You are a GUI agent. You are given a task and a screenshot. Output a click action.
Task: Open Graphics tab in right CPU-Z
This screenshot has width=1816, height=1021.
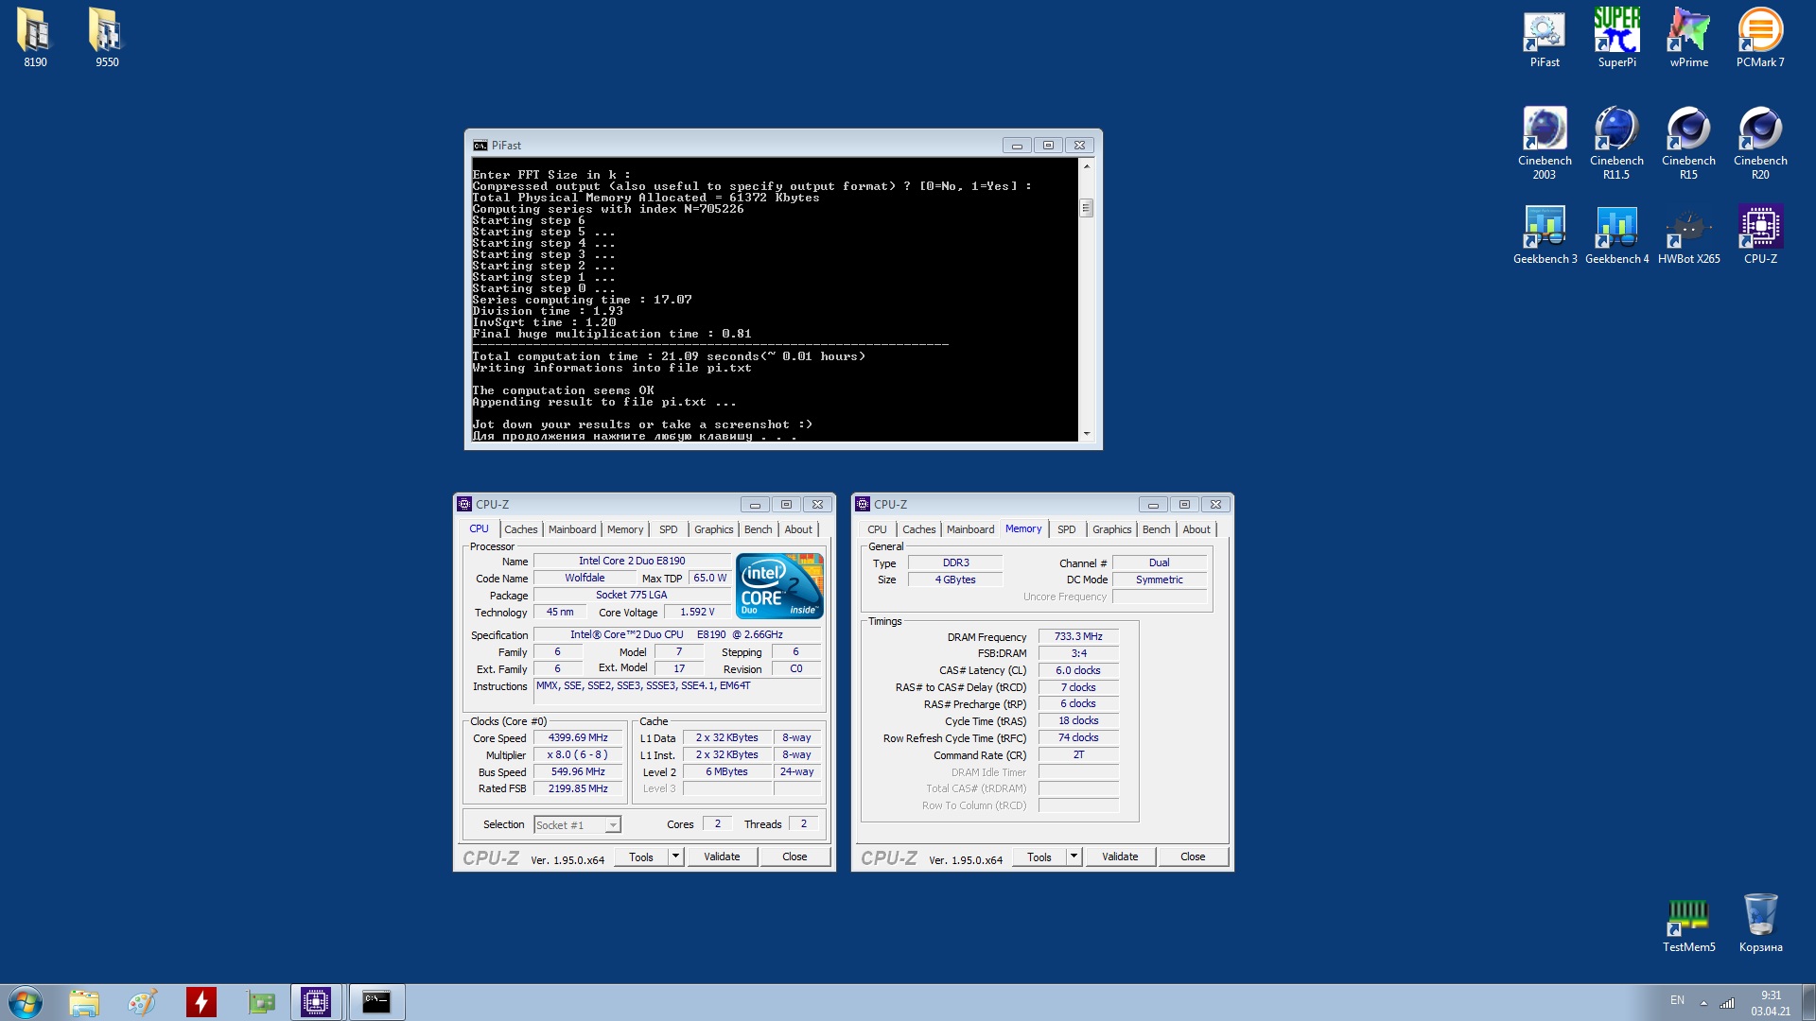pos(1111,529)
